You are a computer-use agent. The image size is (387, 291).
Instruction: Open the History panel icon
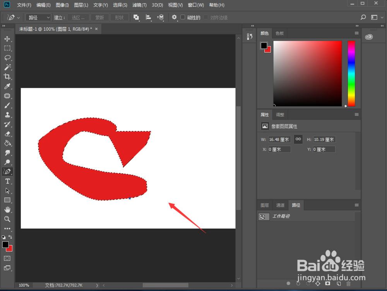click(250, 37)
